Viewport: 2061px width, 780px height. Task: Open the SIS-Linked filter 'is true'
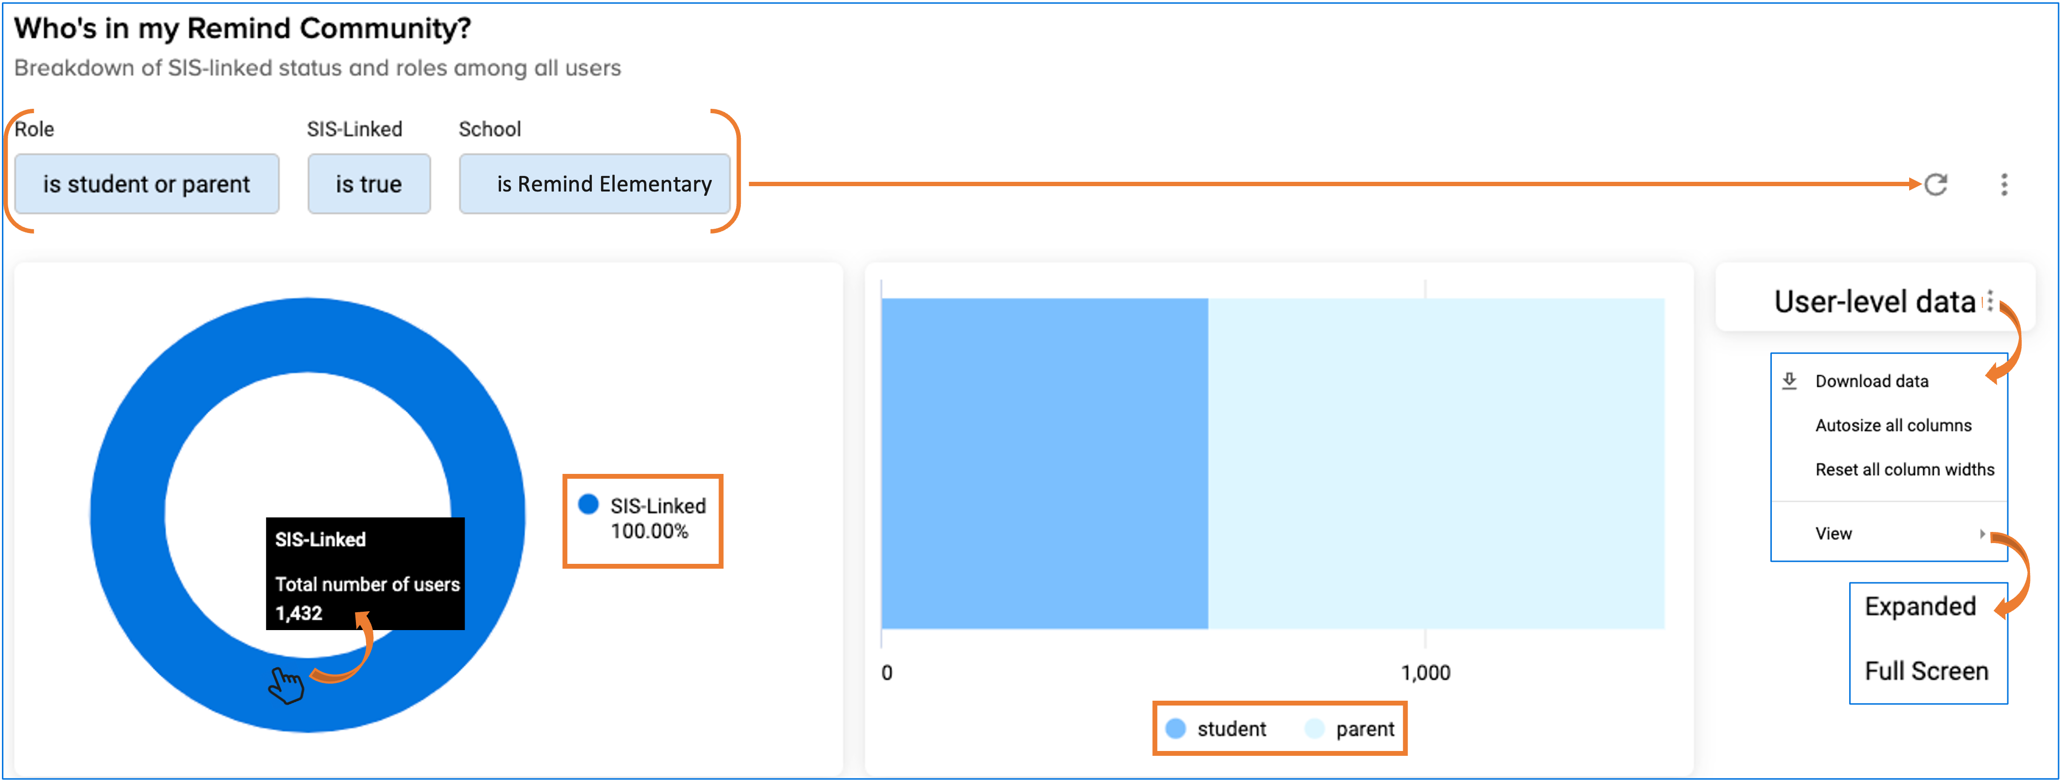[369, 184]
